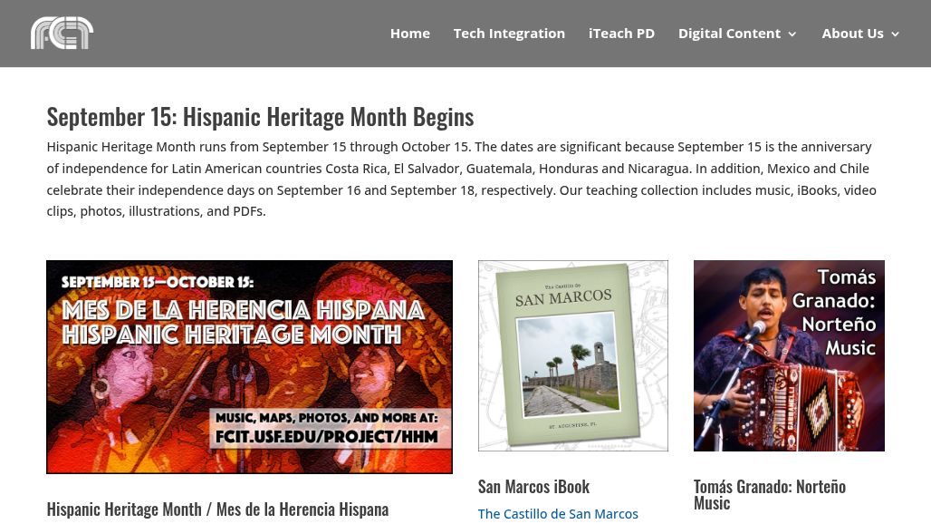Follow The Castillo de San Marcos link
The height and width of the screenshot is (524, 931).
point(558,514)
